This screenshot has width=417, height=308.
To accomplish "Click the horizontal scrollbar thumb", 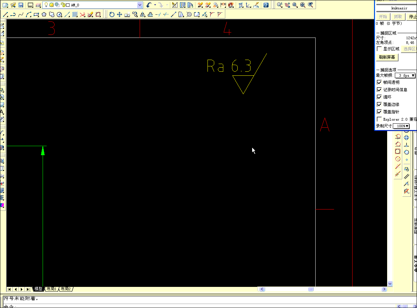I will pos(311,289).
